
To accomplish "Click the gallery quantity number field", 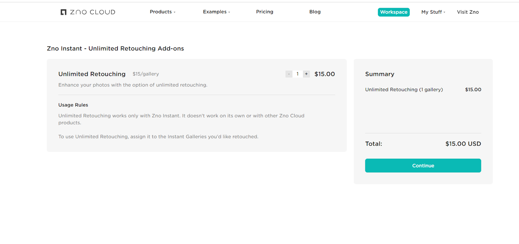I will 297,74.
